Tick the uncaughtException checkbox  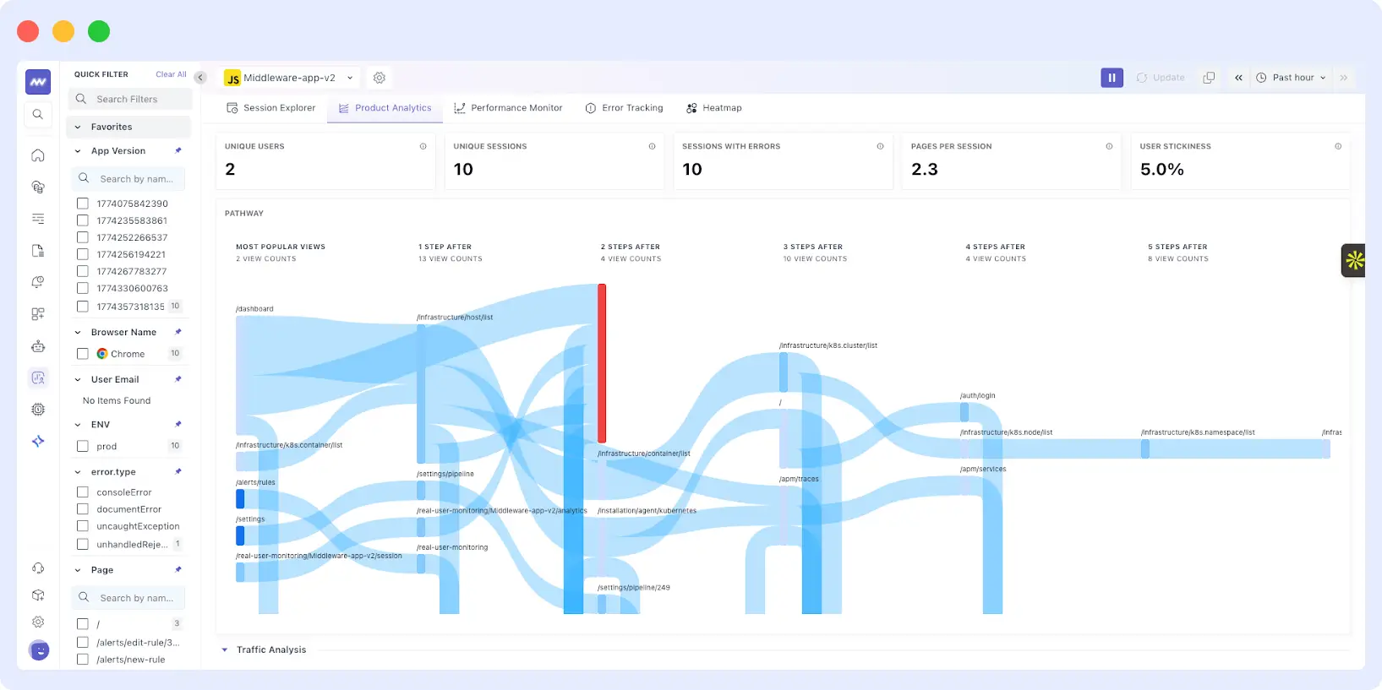[x=83, y=526]
